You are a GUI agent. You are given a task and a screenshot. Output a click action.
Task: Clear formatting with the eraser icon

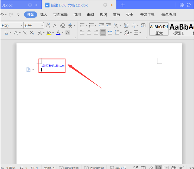(x=62, y=25)
